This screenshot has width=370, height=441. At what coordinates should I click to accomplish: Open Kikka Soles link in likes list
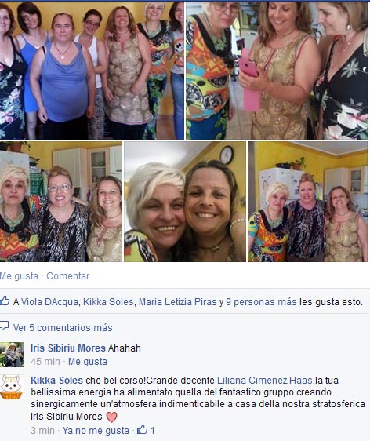click(x=108, y=302)
